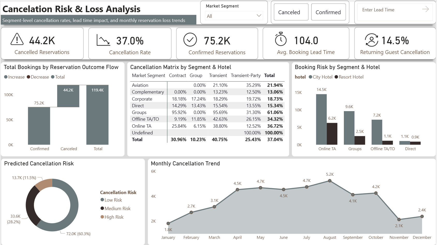Click the Online TA City Hotel bar
Screen dimensions: 437x245
(321, 119)
